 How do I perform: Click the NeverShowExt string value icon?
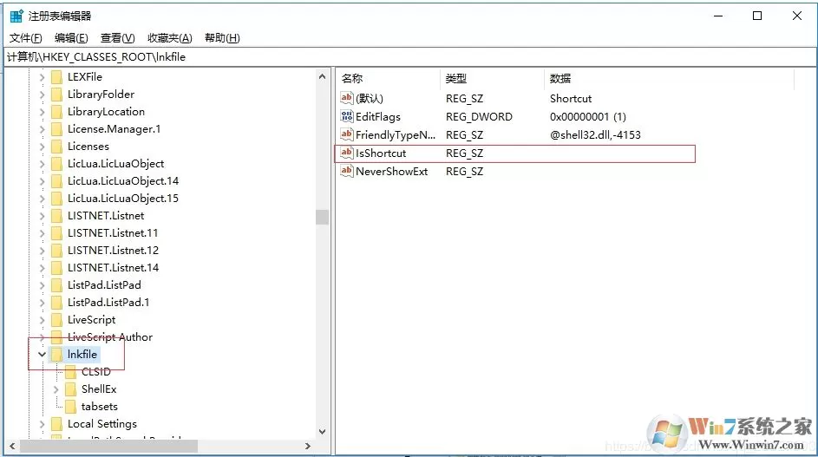coord(346,171)
